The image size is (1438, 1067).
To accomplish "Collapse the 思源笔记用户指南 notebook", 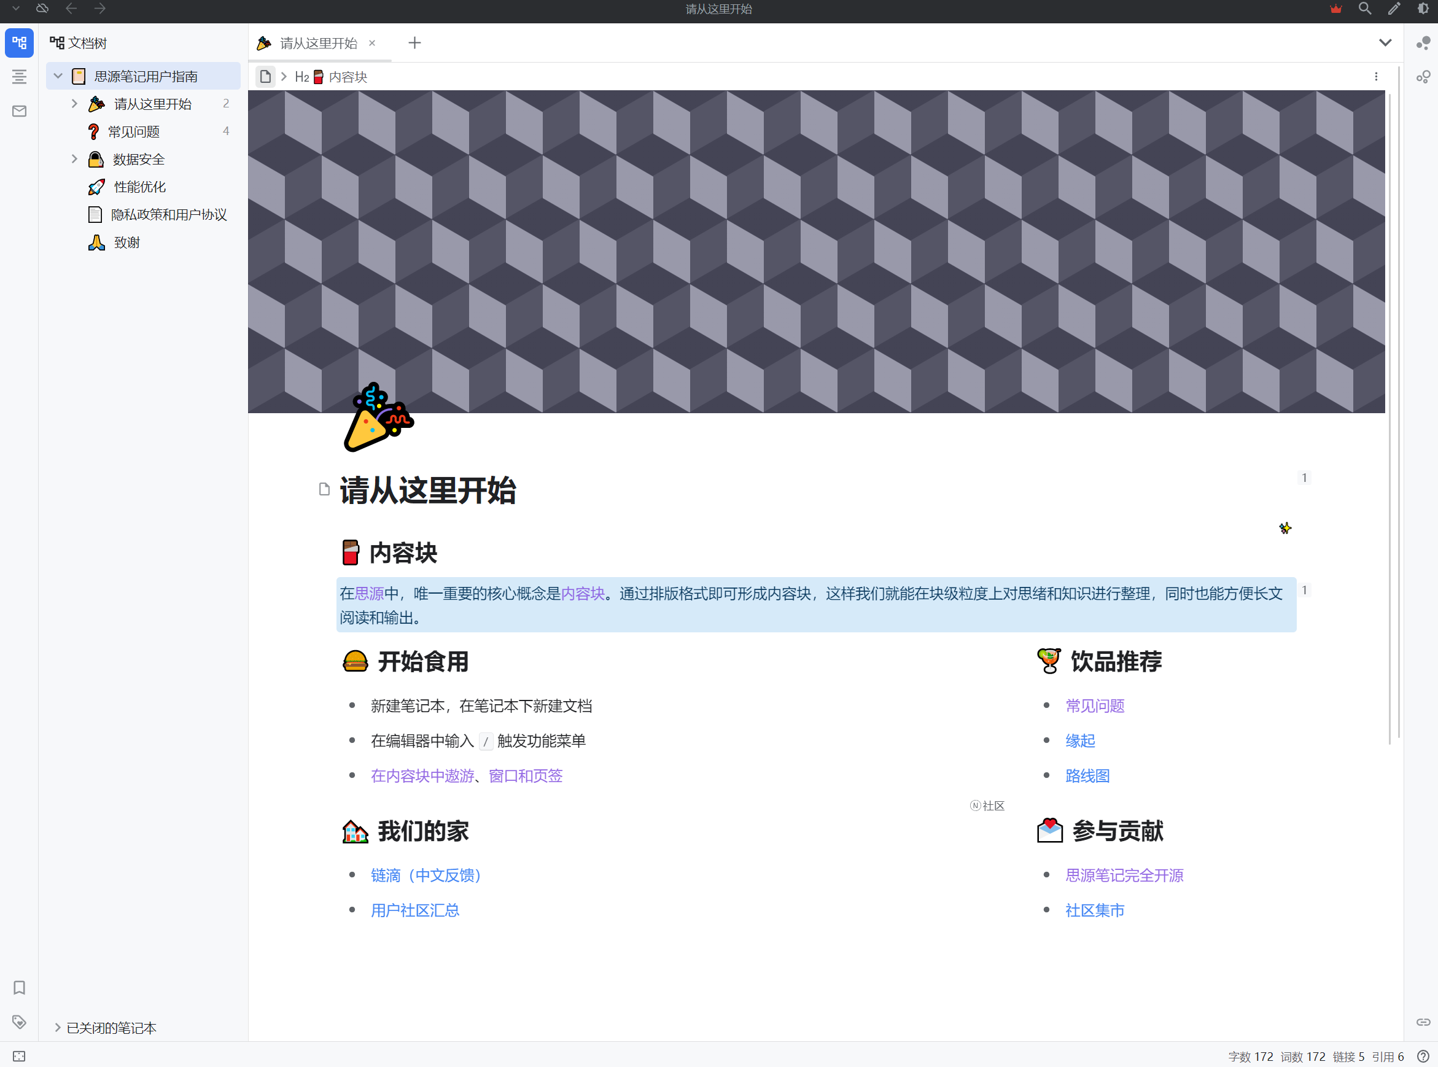I will point(58,76).
